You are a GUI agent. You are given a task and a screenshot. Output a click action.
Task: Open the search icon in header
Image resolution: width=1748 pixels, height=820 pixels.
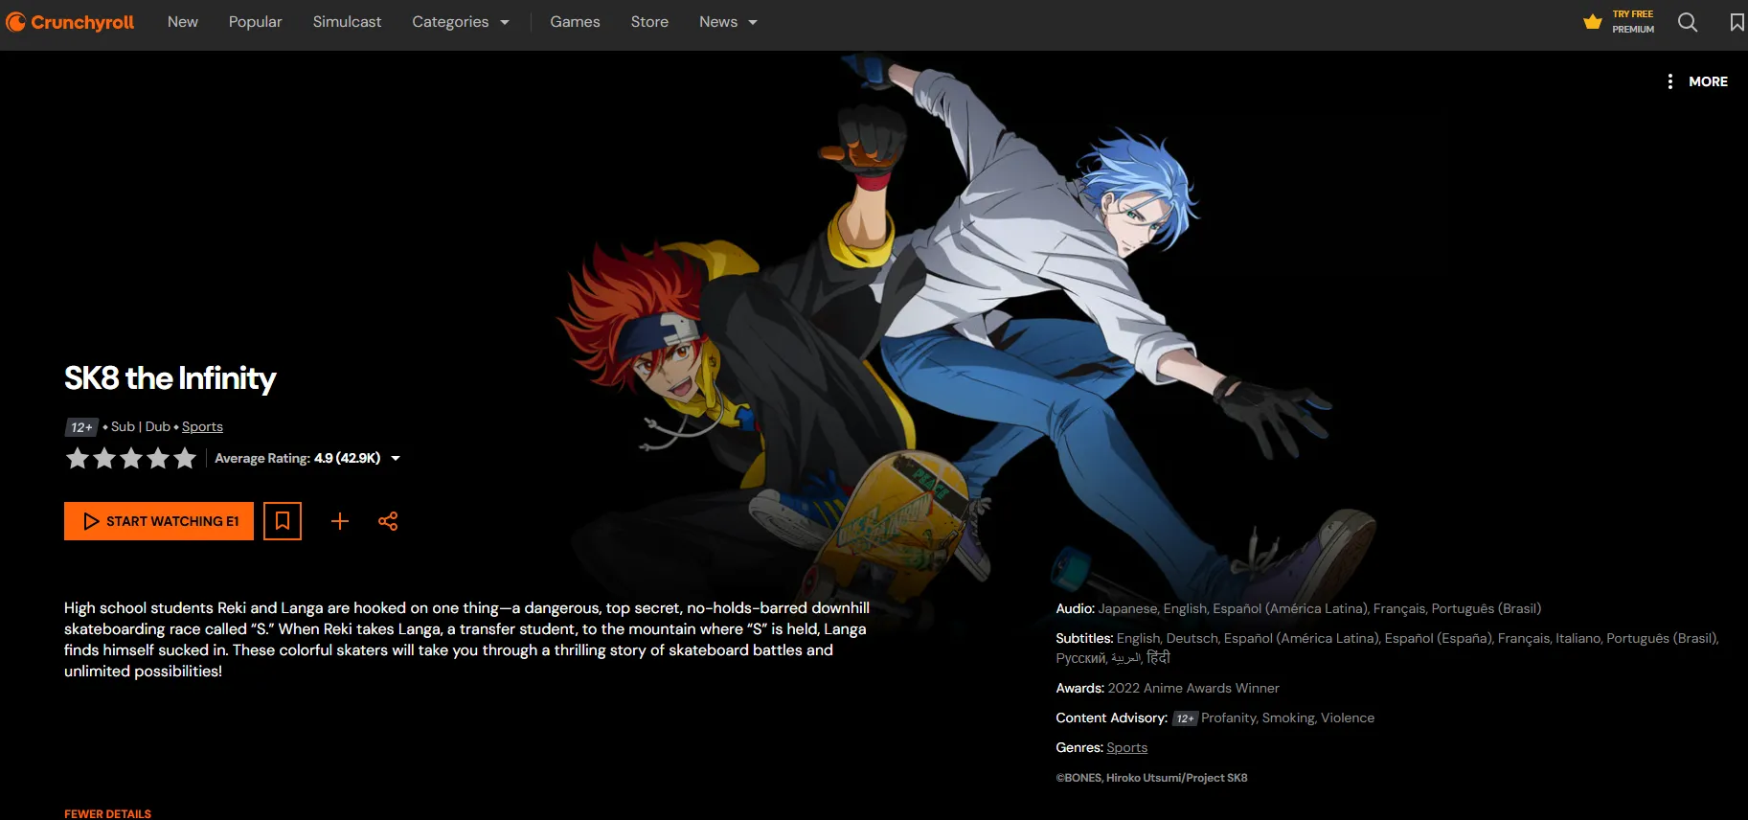[x=1688, y=22]
